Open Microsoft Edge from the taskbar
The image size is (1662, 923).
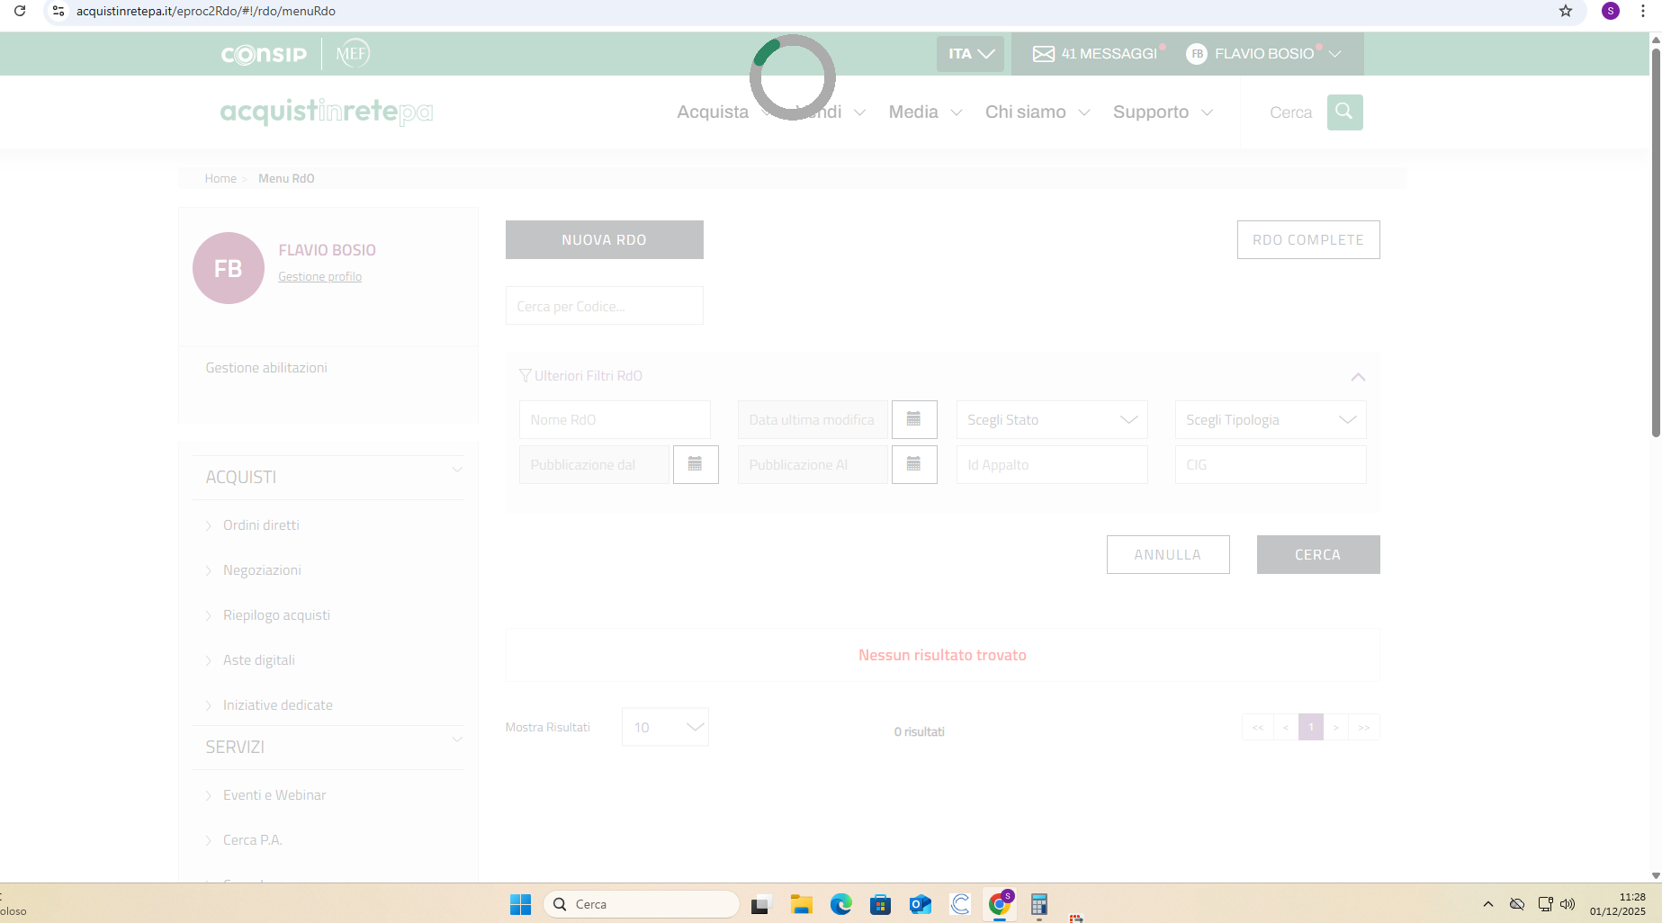click(840, 904)
